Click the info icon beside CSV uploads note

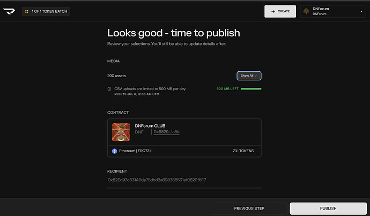[109, 89]
